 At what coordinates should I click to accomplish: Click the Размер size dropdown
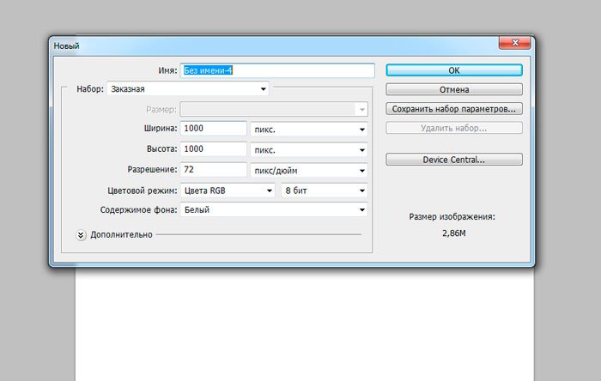(273, 109)
